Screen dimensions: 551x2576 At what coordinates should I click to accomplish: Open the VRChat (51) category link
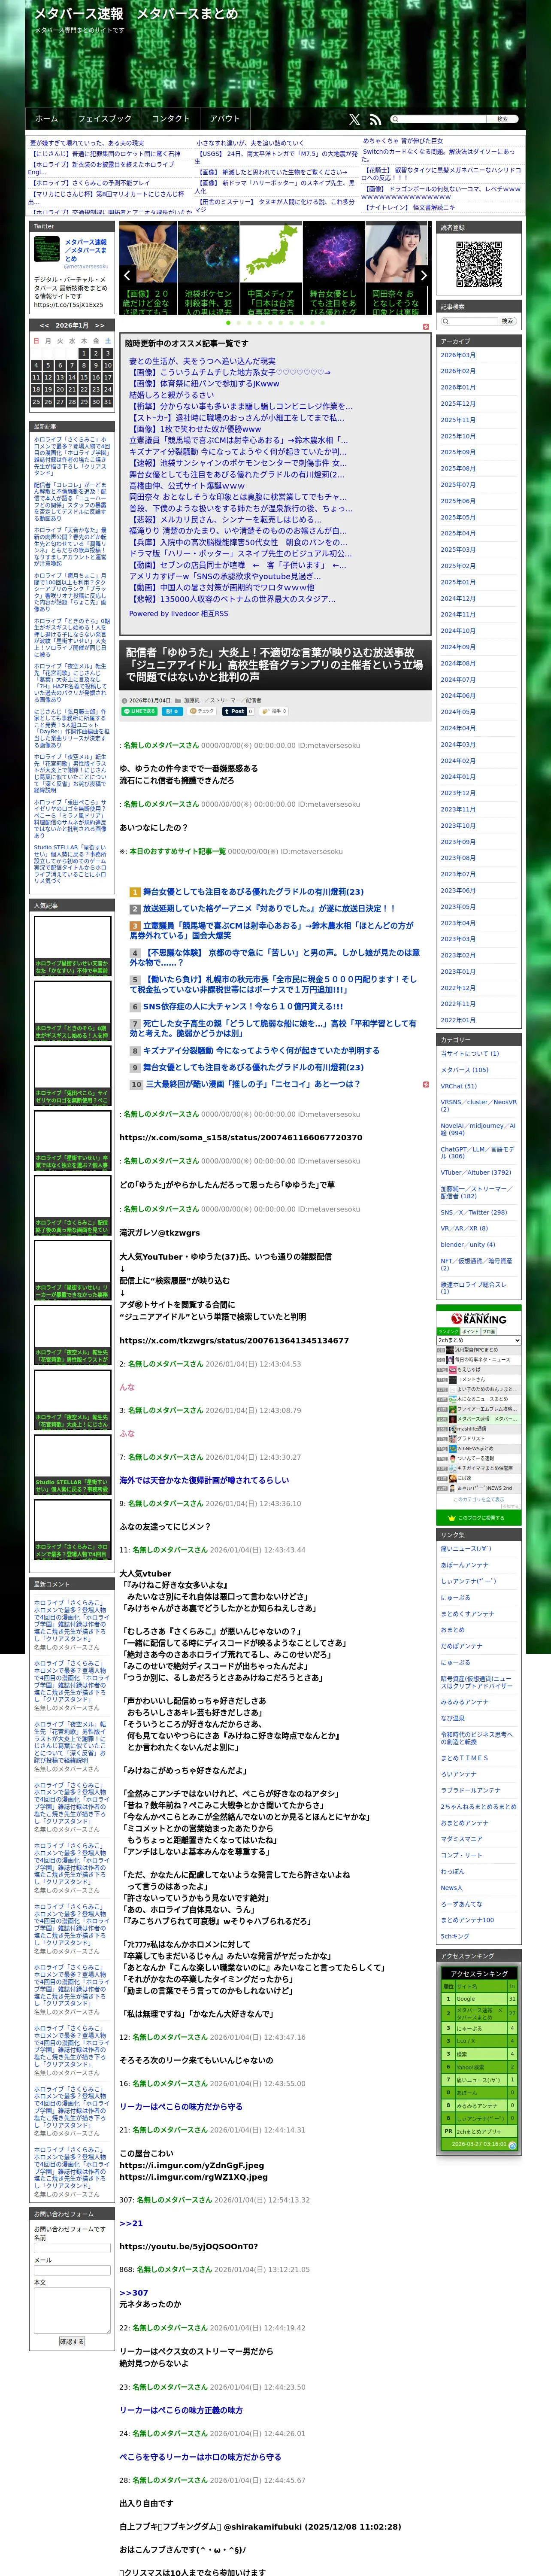pos(459,1086)
